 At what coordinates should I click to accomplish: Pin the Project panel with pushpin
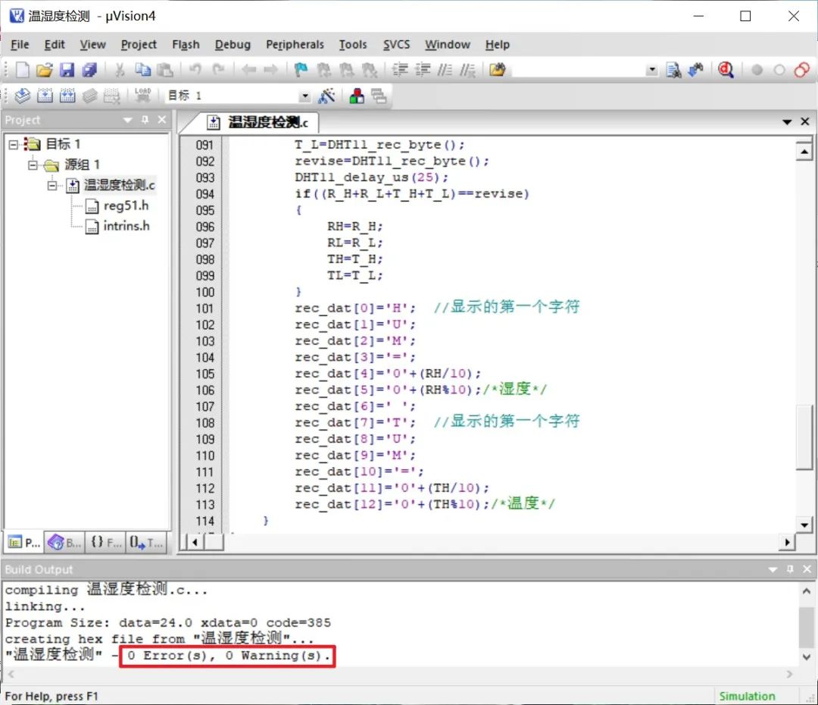[145, 120]
